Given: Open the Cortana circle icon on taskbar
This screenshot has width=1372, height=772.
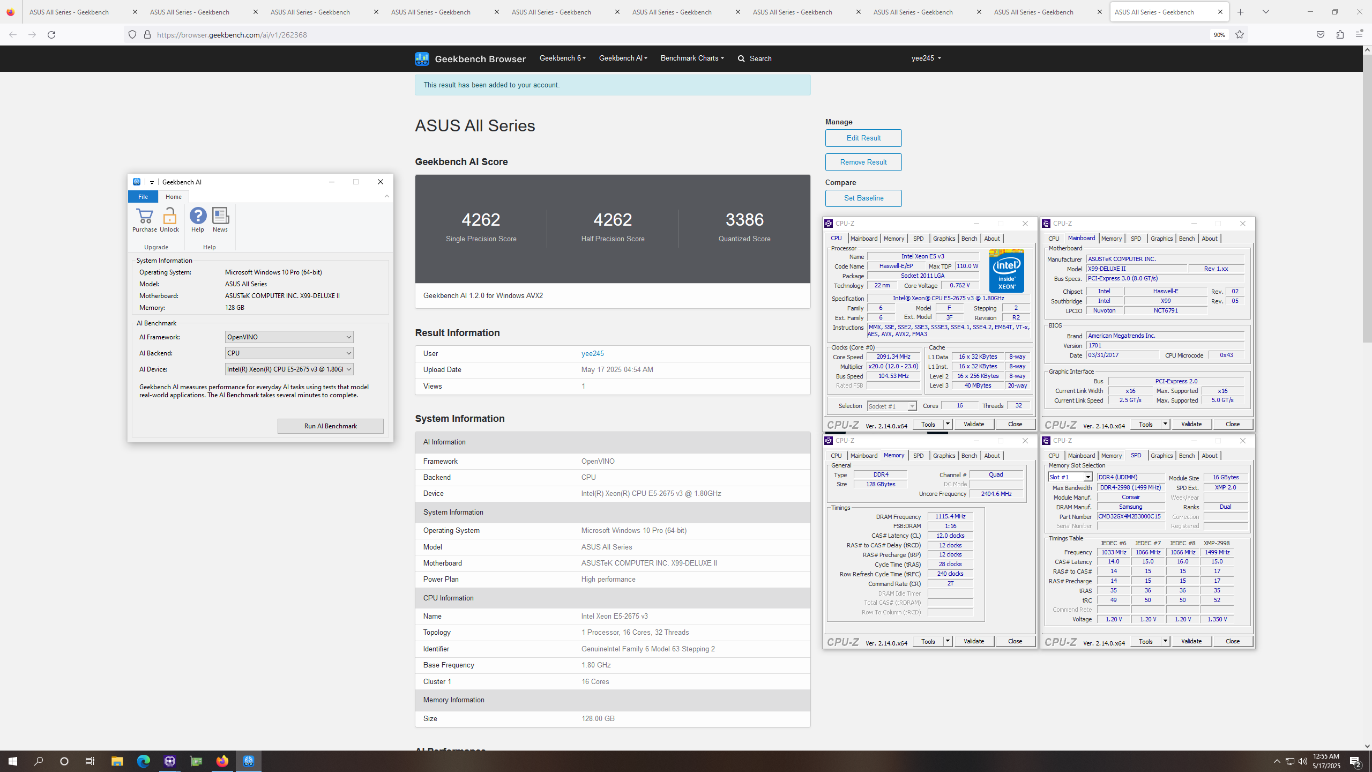Looking at the screenshot, I should tap(64, 761).
